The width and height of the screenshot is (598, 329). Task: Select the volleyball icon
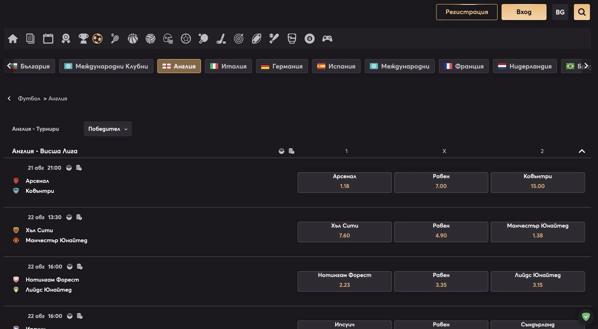point(150,39)
